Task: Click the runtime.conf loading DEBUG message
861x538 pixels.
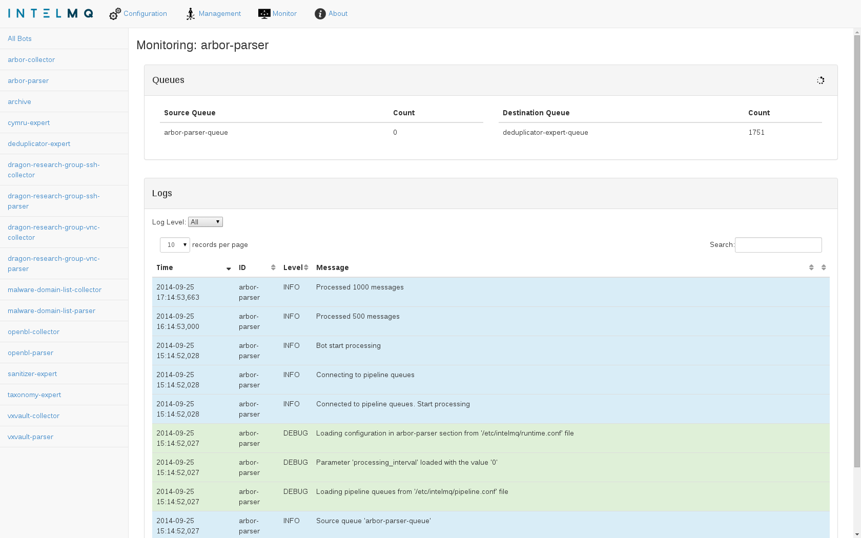Action: pos(445,433)
